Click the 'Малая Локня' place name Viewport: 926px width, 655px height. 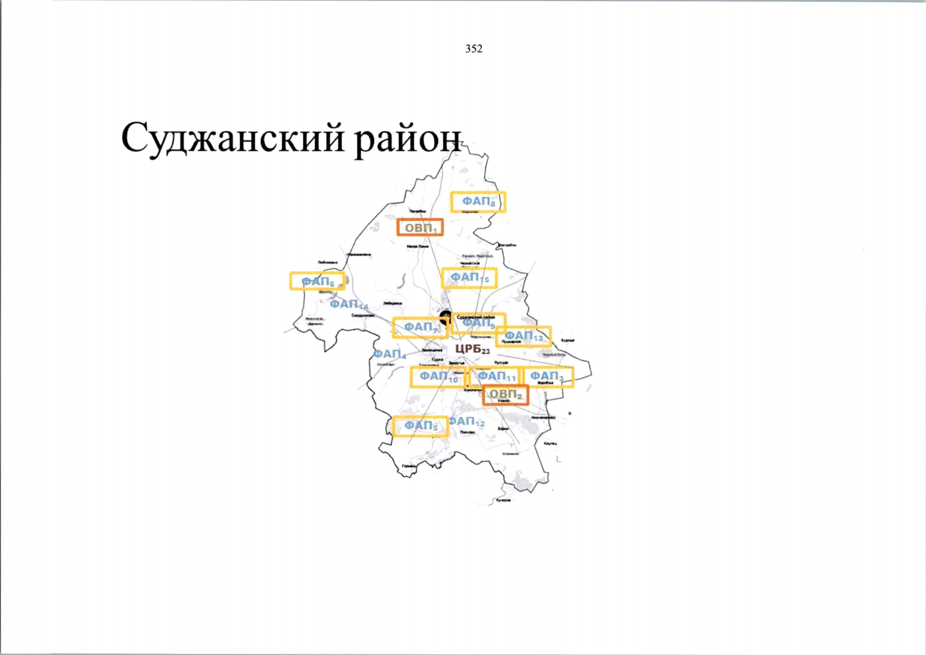click(x=417, y=247)
